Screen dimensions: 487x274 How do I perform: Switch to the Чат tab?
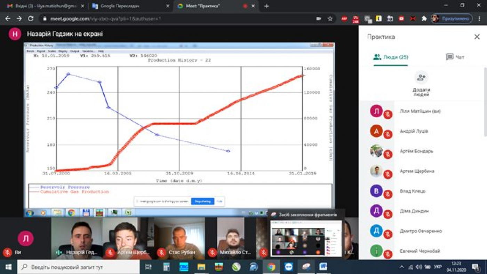(x=455, y=57)
